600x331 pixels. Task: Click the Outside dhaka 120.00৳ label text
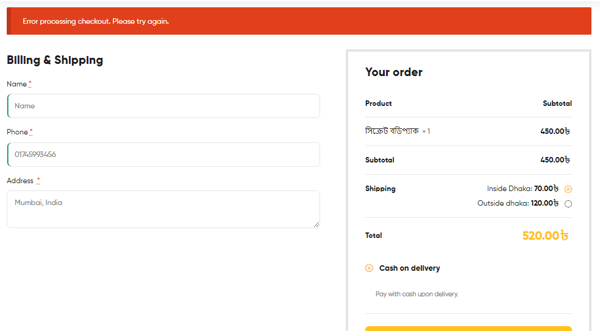pyautogui.click(x=518, y=203)
